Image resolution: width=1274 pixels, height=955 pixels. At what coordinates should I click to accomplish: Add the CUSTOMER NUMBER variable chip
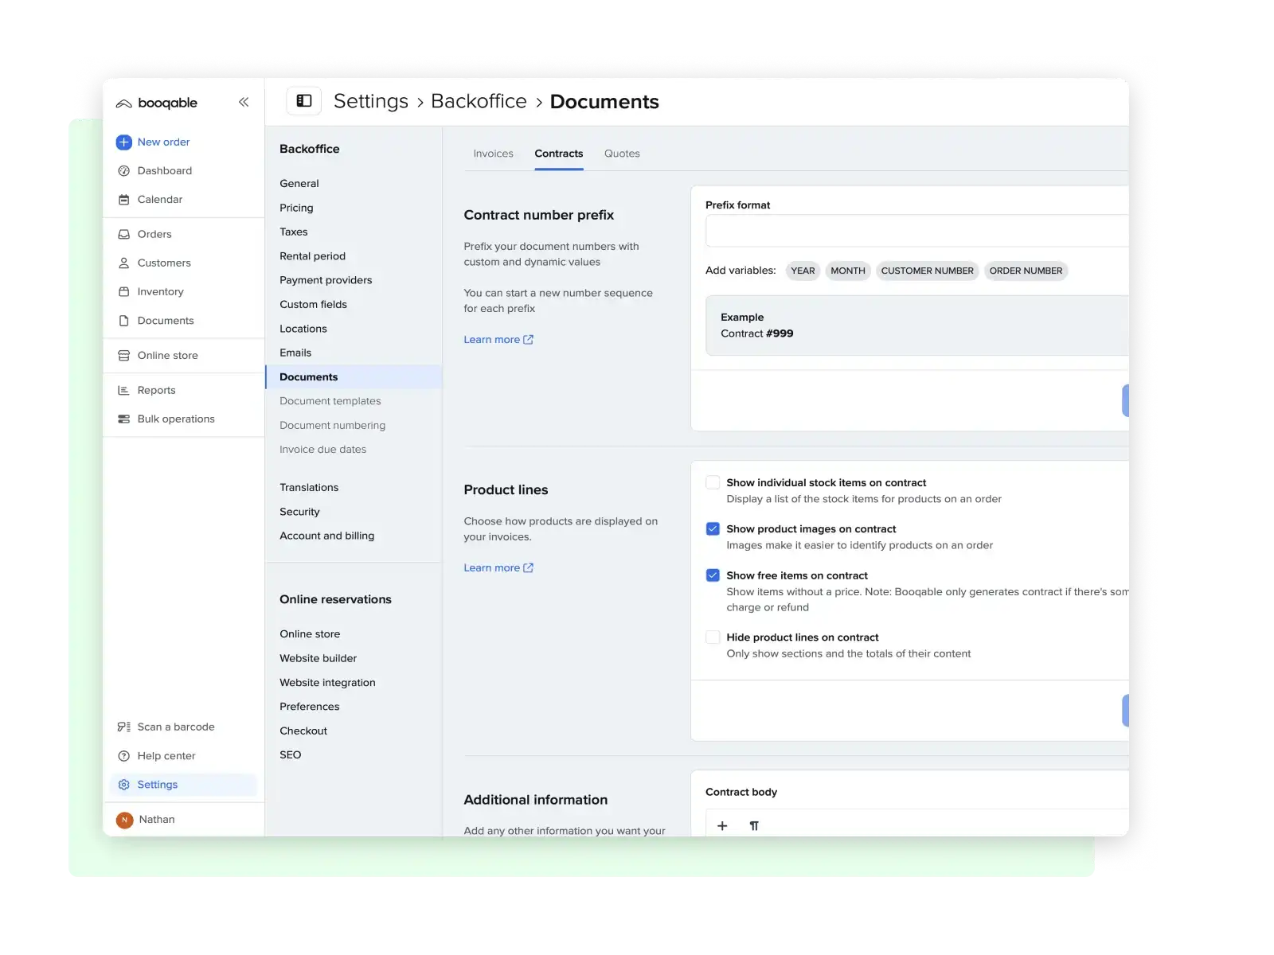point(927,271)
